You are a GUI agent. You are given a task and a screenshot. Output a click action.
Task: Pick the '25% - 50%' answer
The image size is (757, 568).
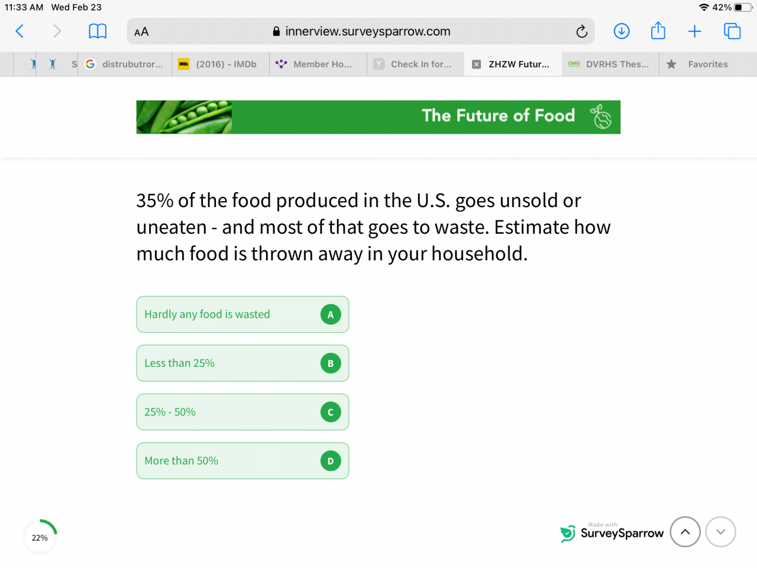(242, 412)
